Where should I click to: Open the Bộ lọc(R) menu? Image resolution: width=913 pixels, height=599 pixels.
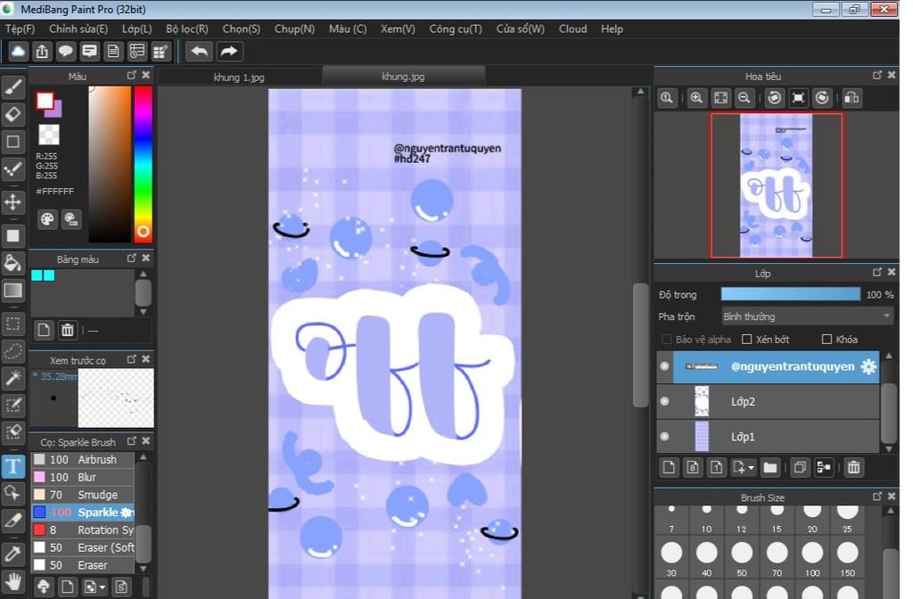(186, 29)
